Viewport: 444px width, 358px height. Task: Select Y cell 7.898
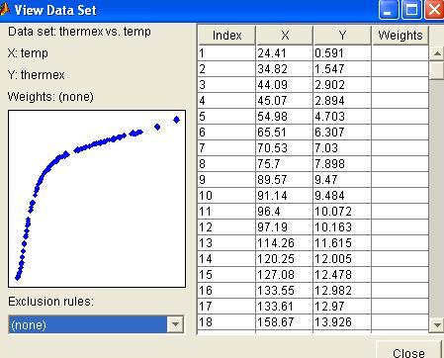[x=342, y=164]
